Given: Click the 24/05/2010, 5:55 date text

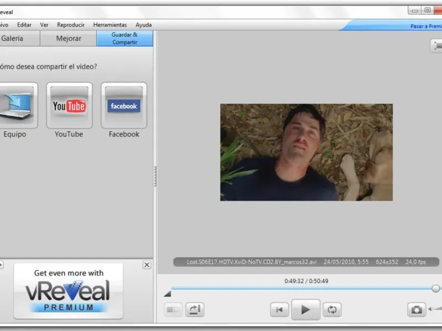Looking at the screenshot, I should click(x=346, y=261).
